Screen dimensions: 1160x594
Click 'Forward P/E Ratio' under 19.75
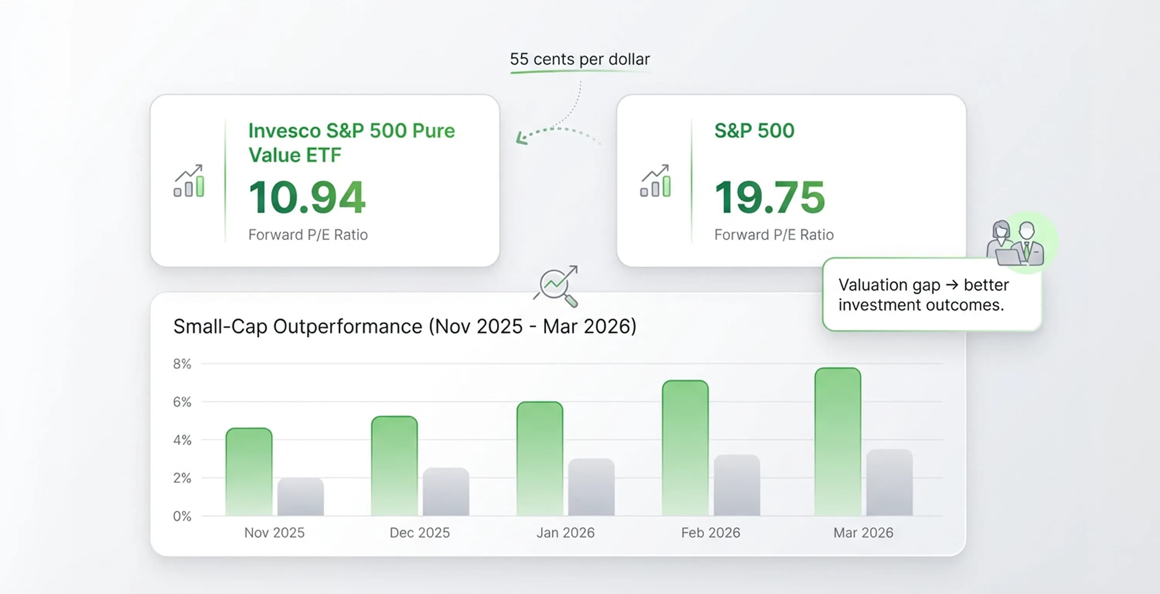click(774, 235)
